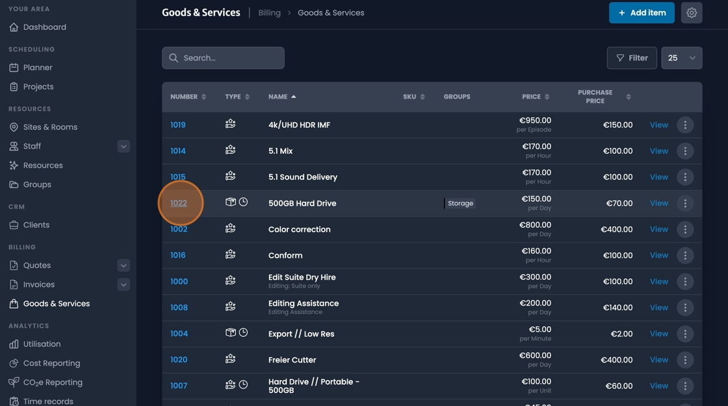This screenshot has height=406, width=728.
Task: Click the clock icon on the 500GB Hard Drive row
Action: [x=244, y=202]
